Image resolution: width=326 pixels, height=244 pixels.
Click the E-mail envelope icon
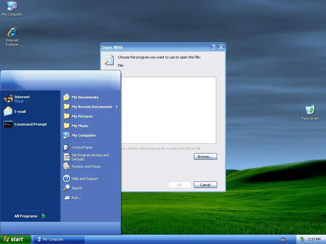[8, 112]
